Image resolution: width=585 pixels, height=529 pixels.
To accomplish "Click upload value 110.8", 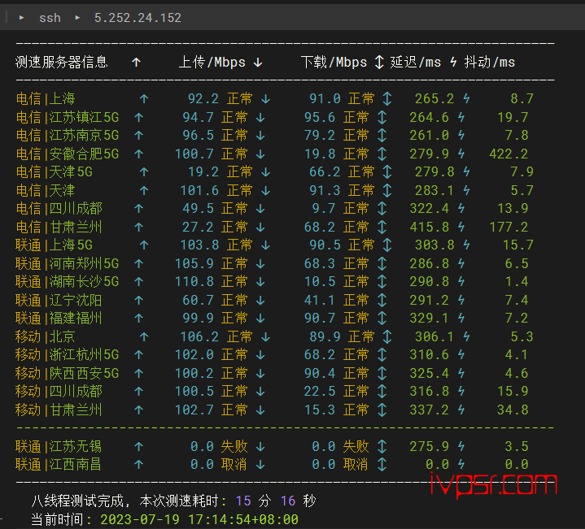I will 194,281.
